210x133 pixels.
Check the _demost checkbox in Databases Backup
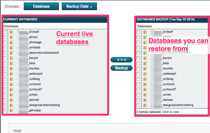[138, 100]
